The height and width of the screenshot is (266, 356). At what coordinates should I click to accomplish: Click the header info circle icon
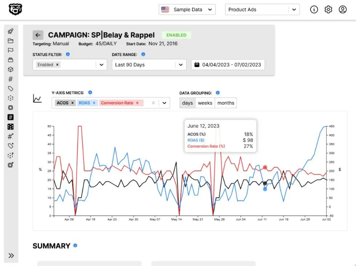314,9
